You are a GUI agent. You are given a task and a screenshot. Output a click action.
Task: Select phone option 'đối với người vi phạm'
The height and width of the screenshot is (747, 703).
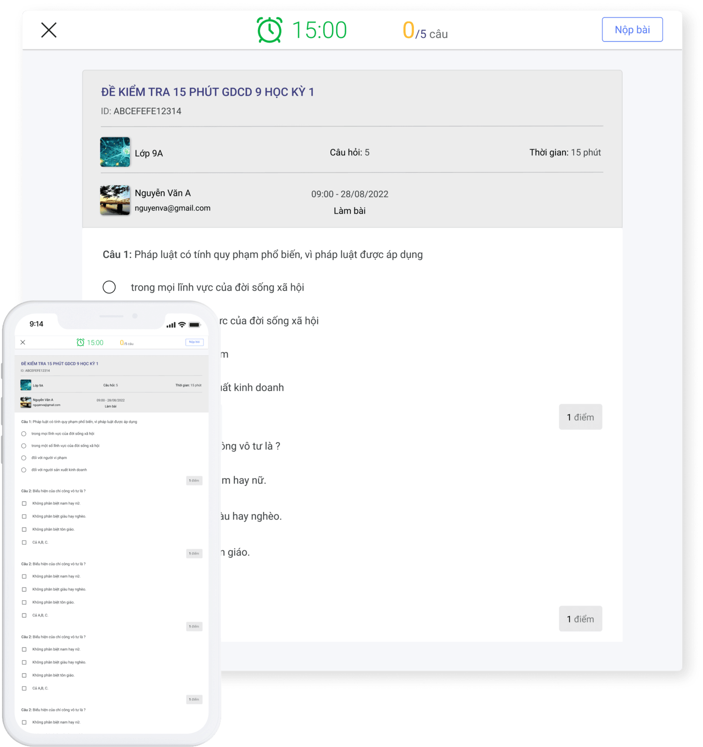point(24,458)
